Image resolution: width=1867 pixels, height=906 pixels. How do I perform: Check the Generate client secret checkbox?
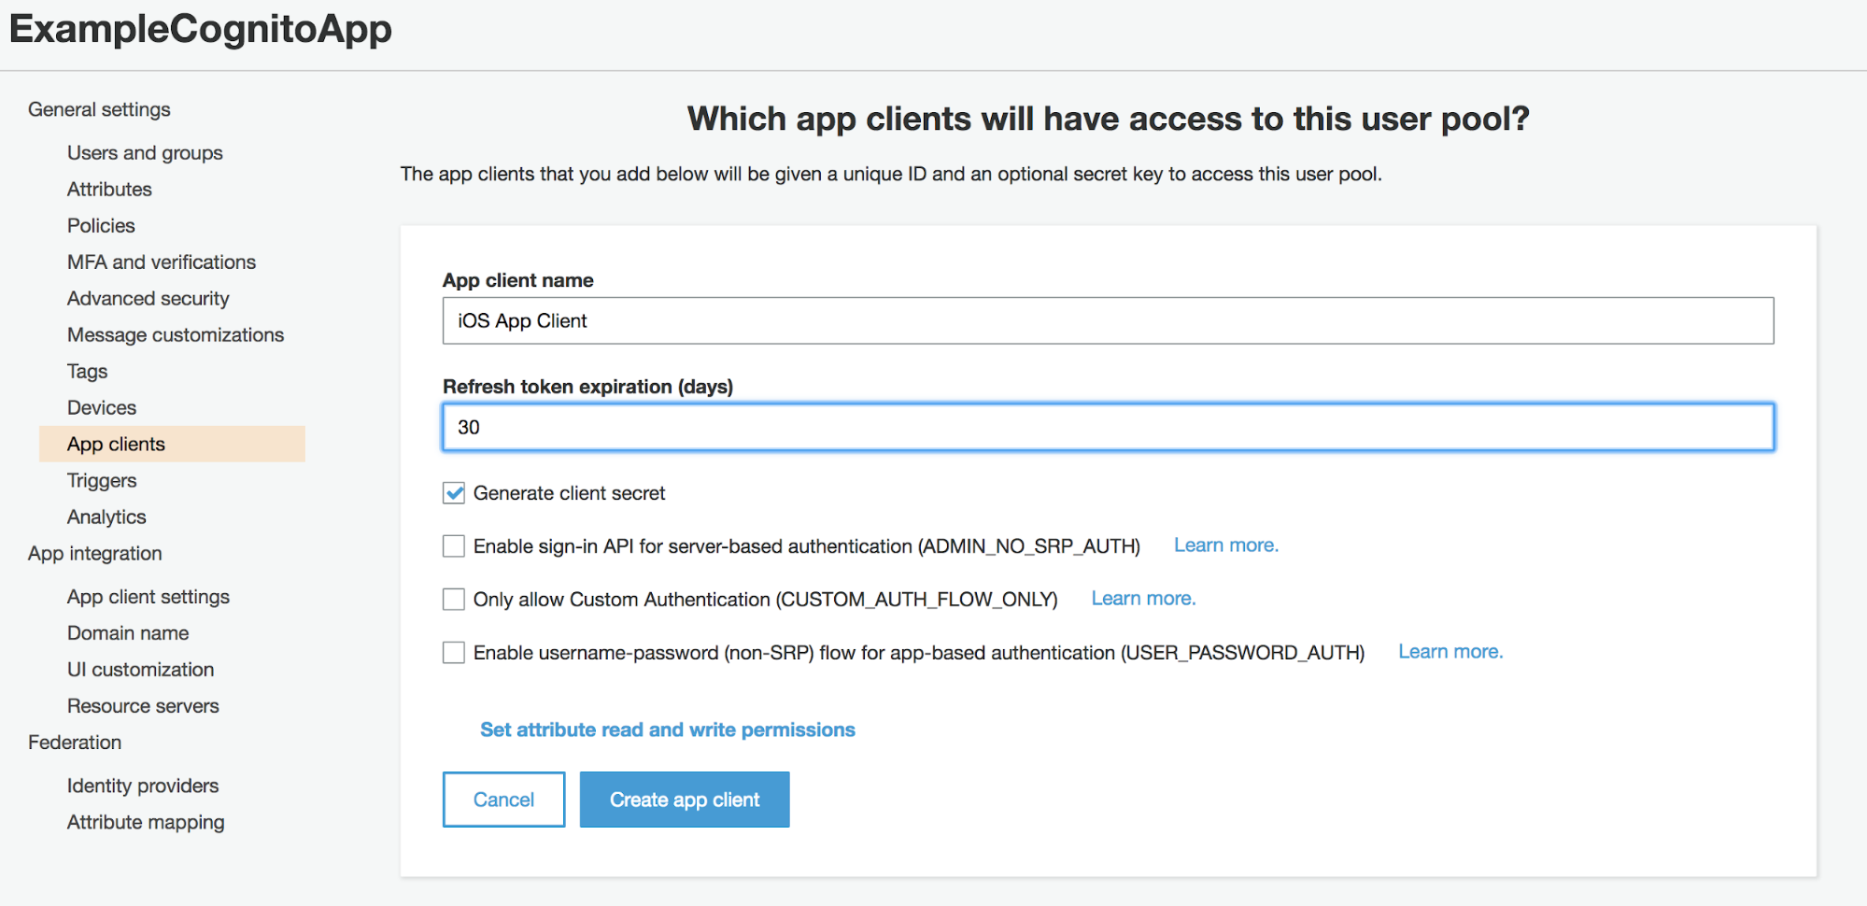click(x=453, y=493)
